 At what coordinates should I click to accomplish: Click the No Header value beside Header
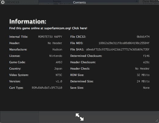(55, 43)
